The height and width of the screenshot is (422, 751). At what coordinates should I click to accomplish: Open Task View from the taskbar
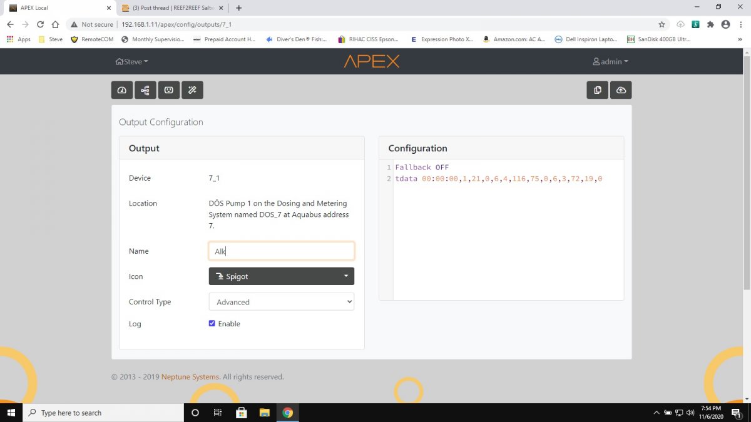click(x=218, y=413)
